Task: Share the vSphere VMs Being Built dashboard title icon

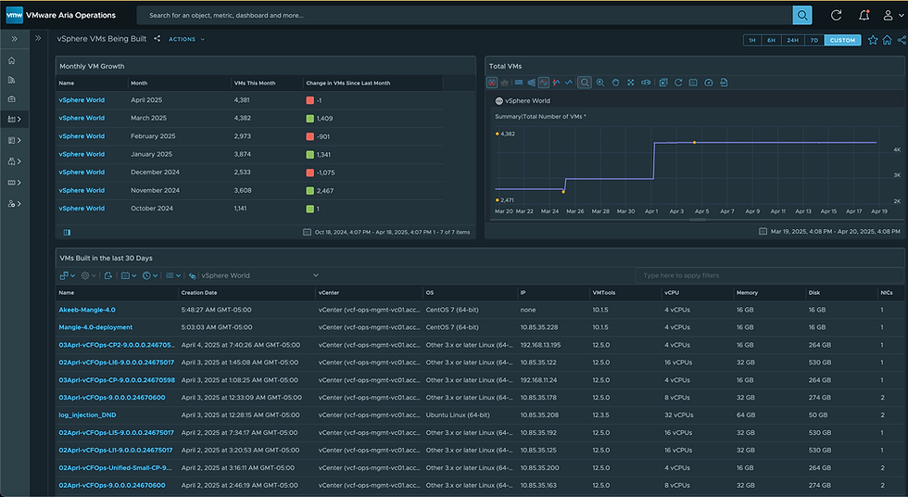Action: point(157,39)
